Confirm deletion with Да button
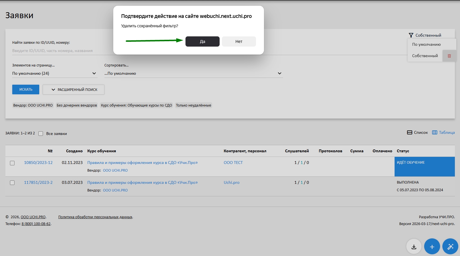Viewport: 460px width, 256px height. [202, 41]
